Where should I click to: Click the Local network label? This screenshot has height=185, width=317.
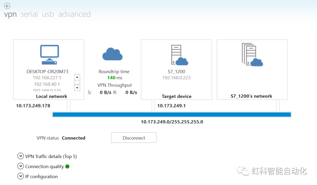pyautogui.click(x=52, y=96)
